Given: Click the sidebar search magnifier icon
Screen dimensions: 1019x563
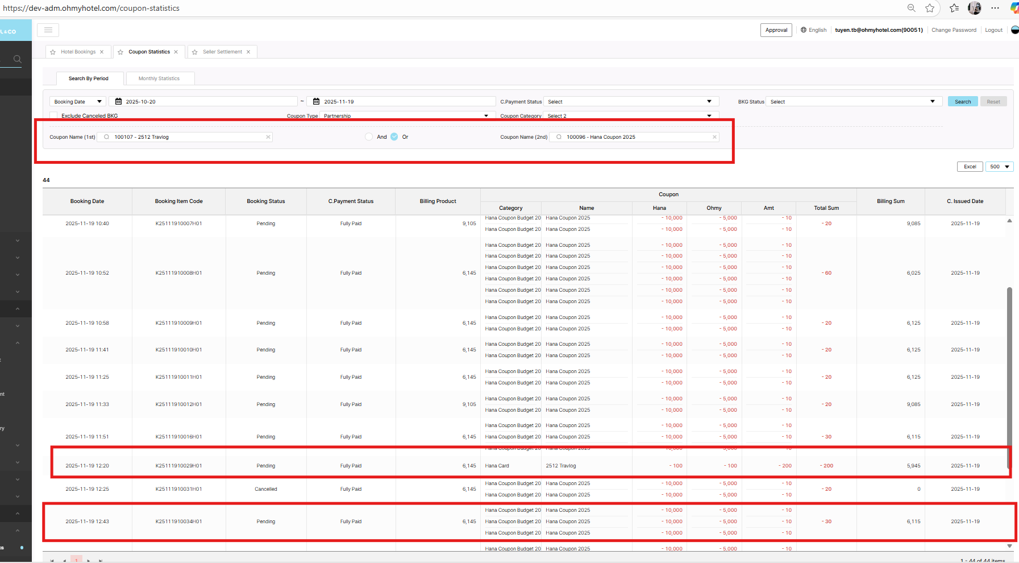Looking at the screenshot, I should [18, 59].
